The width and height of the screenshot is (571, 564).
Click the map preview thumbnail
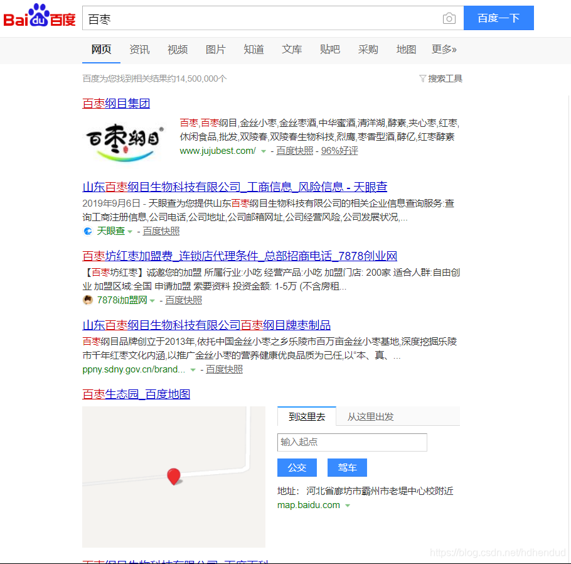tap(174, 477)
